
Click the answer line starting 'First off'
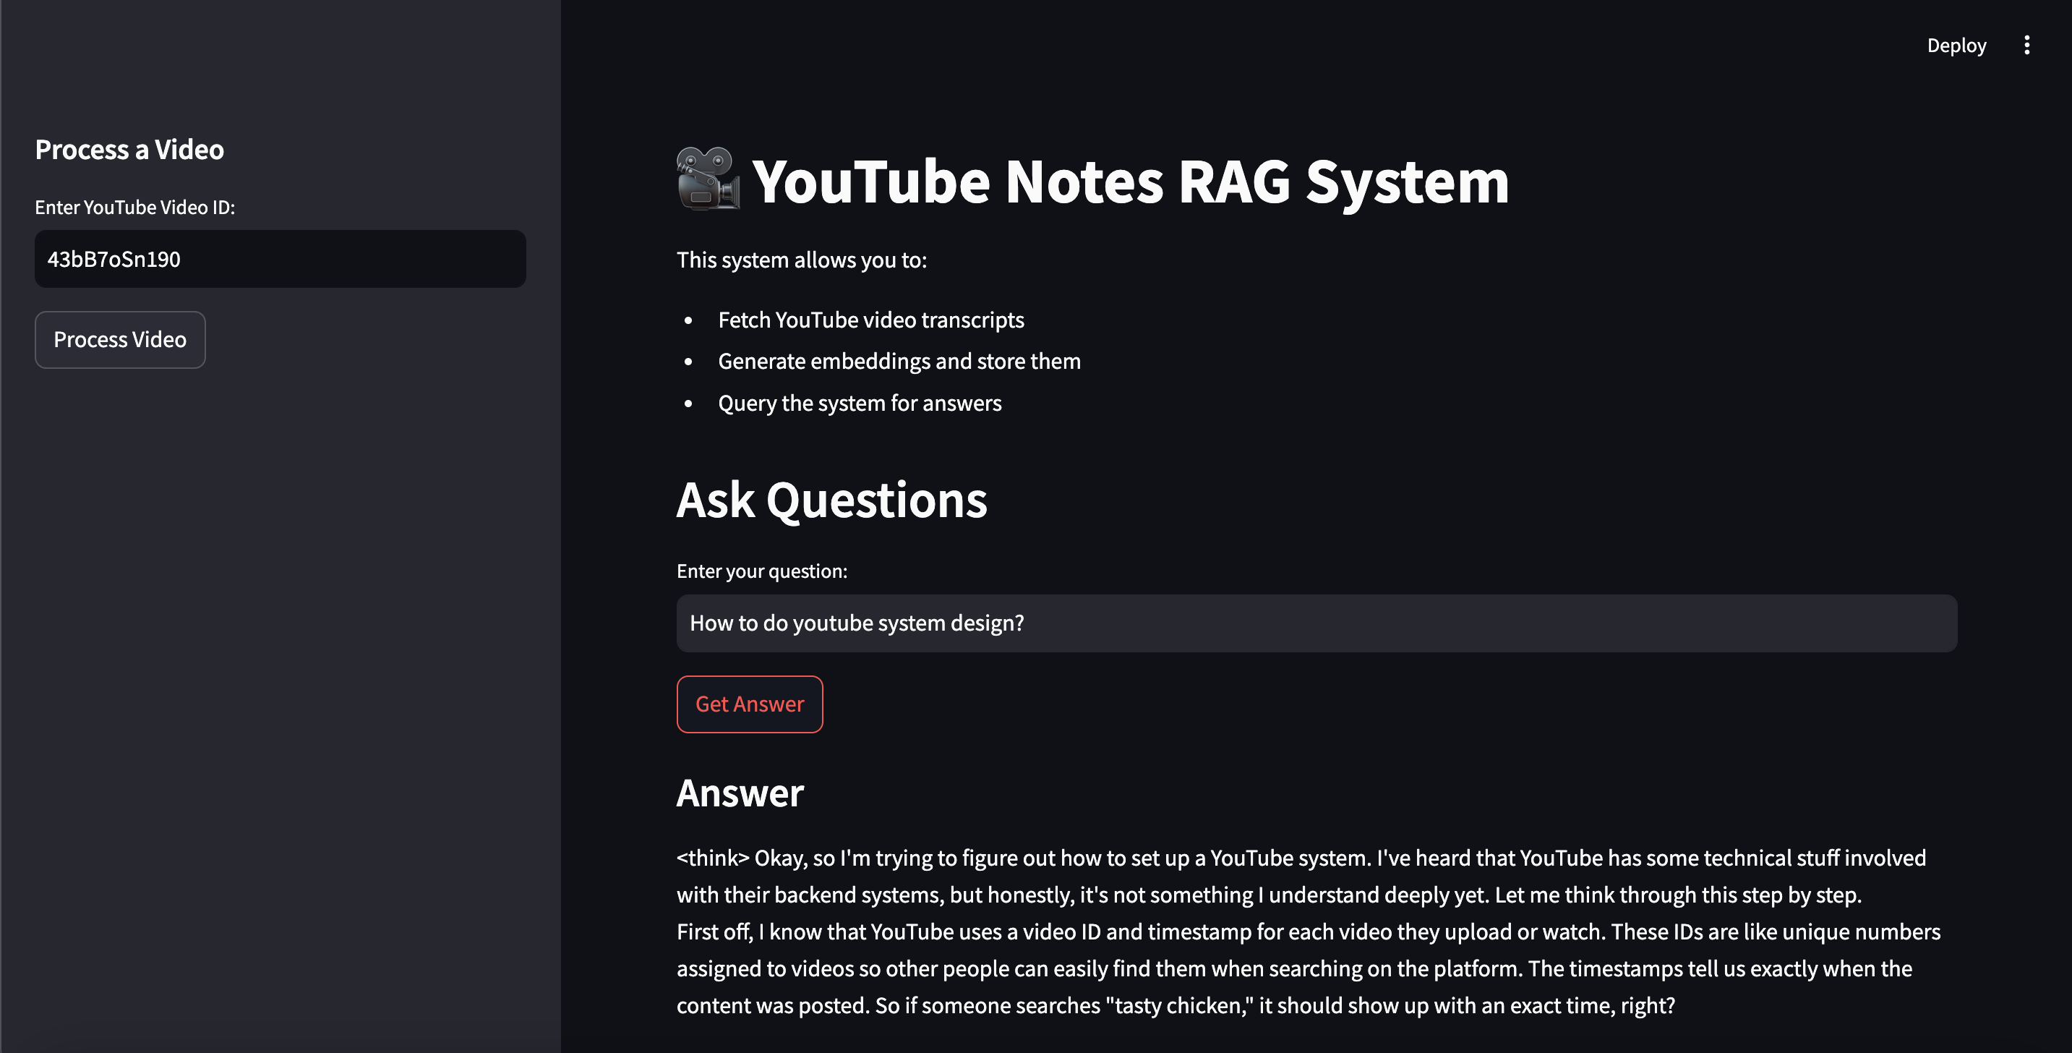point(1308,931)
